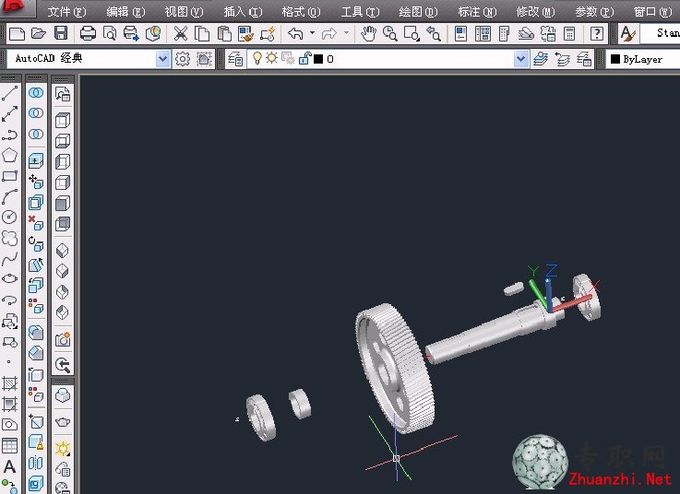Select the Spline curve tool
680x494 pixels.
coord(9,259)
